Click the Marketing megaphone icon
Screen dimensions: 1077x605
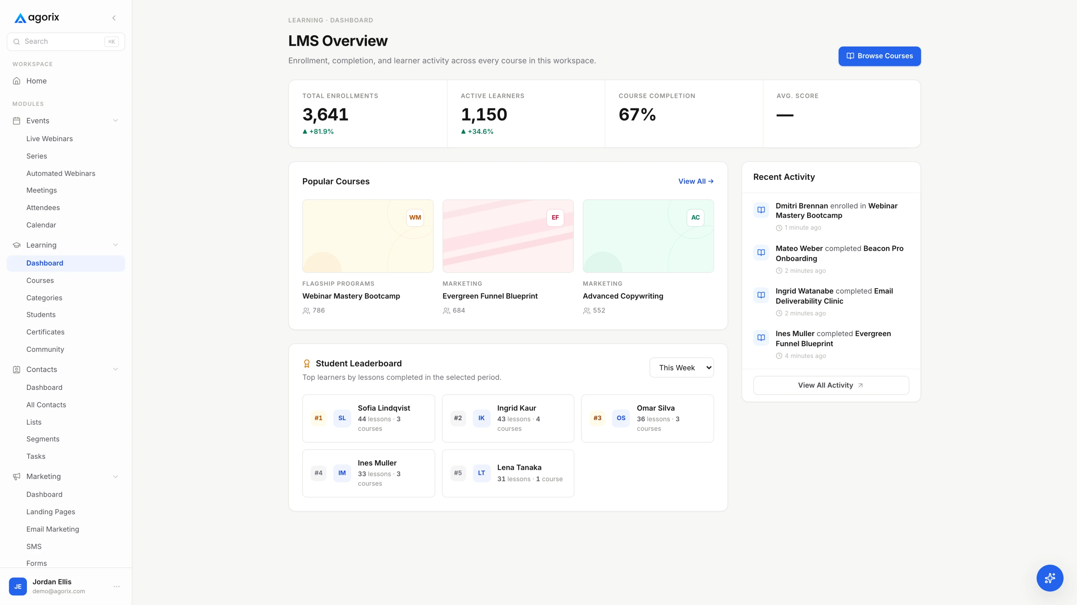17,476
